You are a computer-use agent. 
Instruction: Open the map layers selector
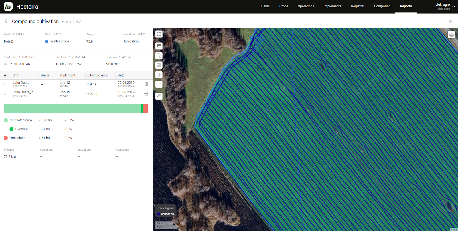pos(451,35)
